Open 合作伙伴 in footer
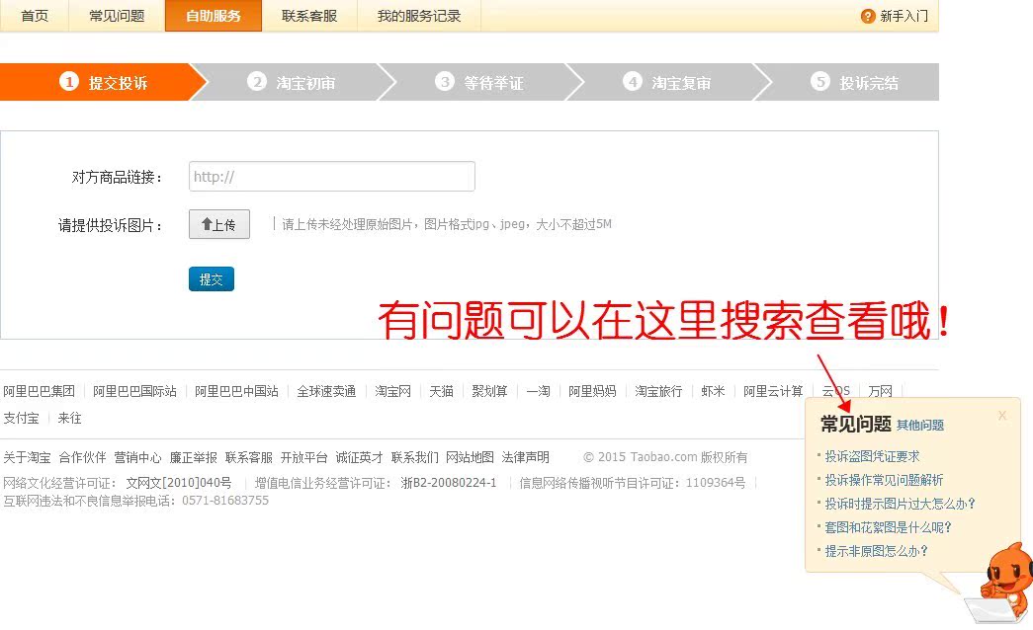This screenshot has width=1033, height=630. (x=82, y=457)
